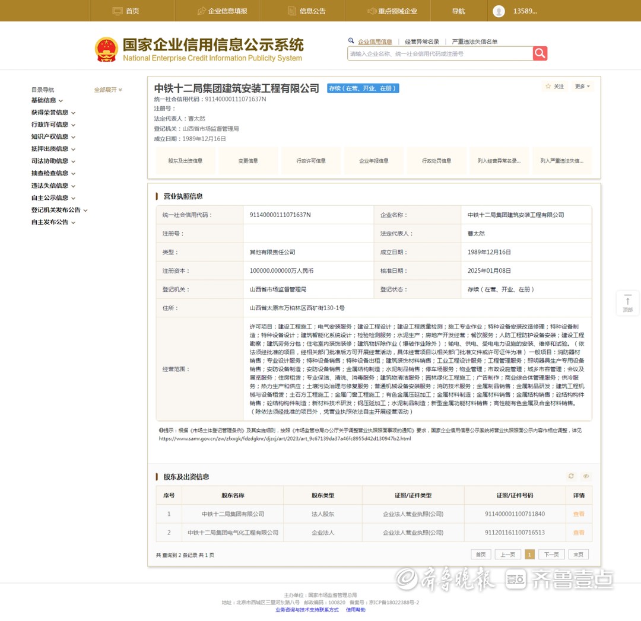
Task: Go to 上一页 in pagination
Action: (x=507, y=555)
